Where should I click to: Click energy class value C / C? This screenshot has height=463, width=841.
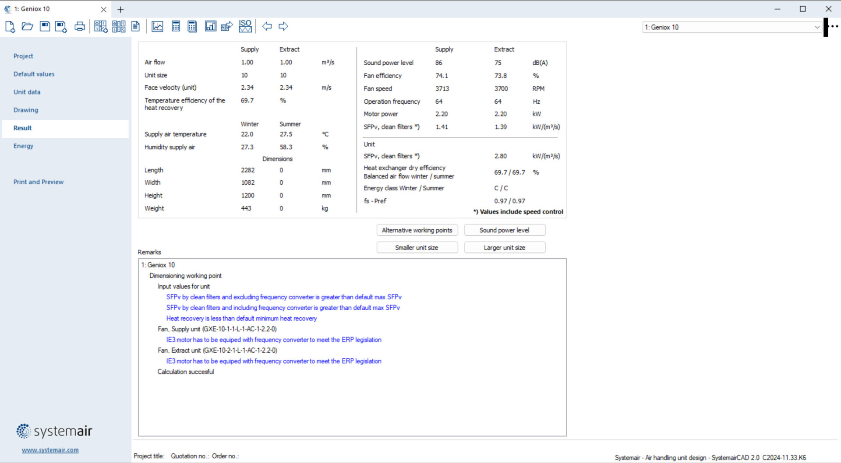(501, 188)
